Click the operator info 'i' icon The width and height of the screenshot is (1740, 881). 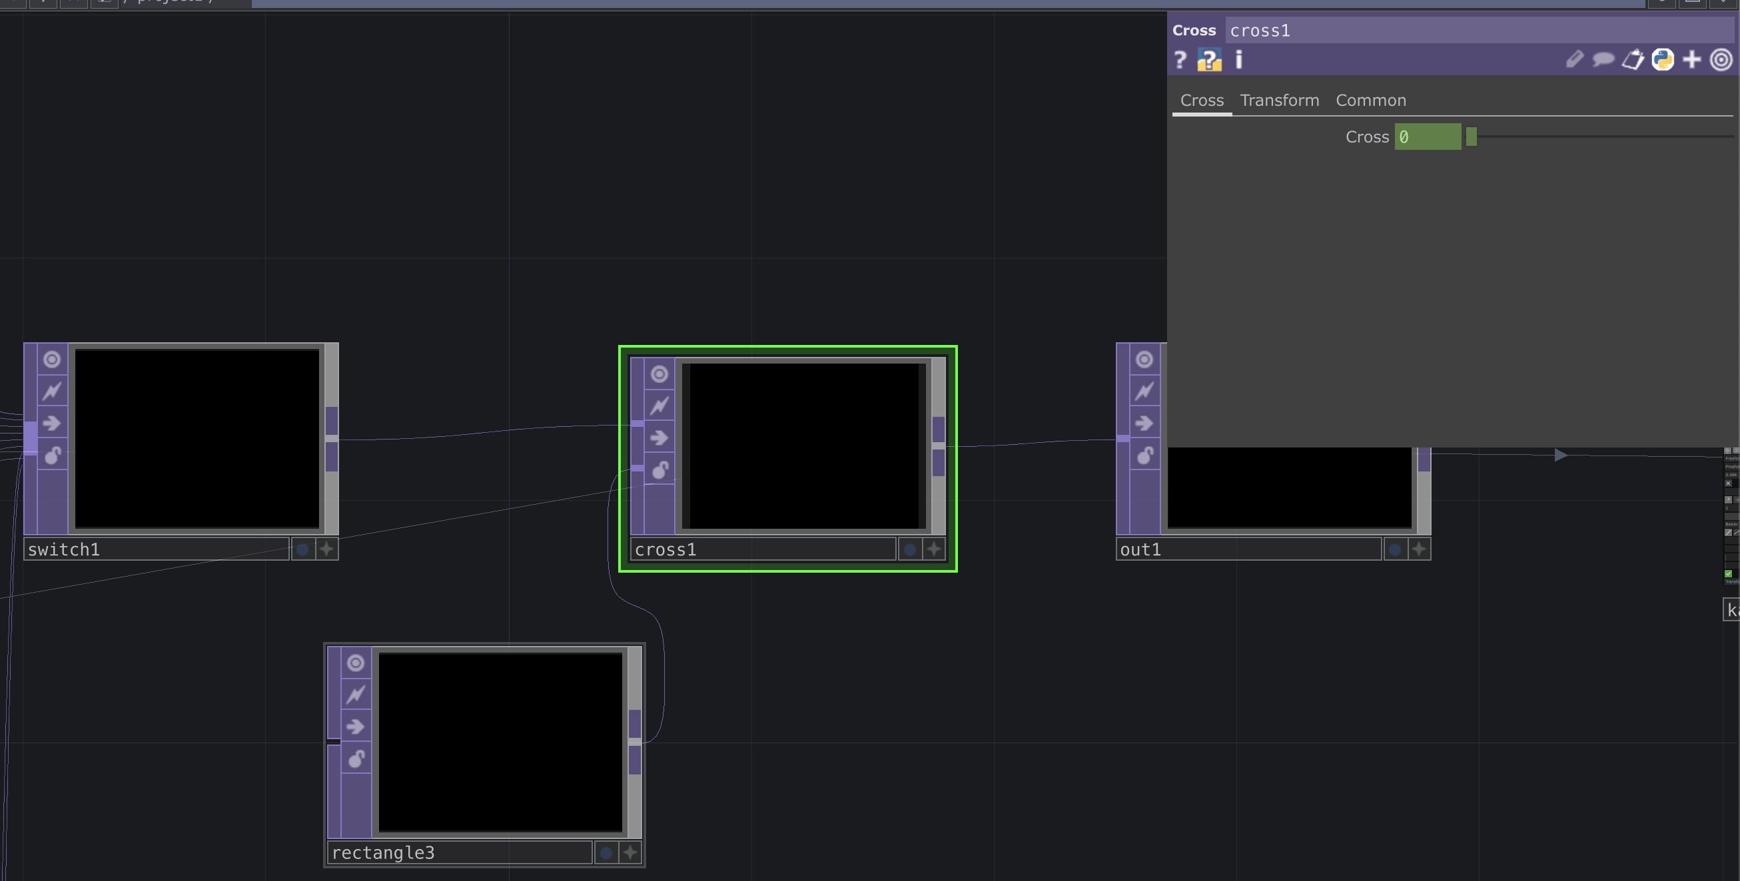[1239, 60]
